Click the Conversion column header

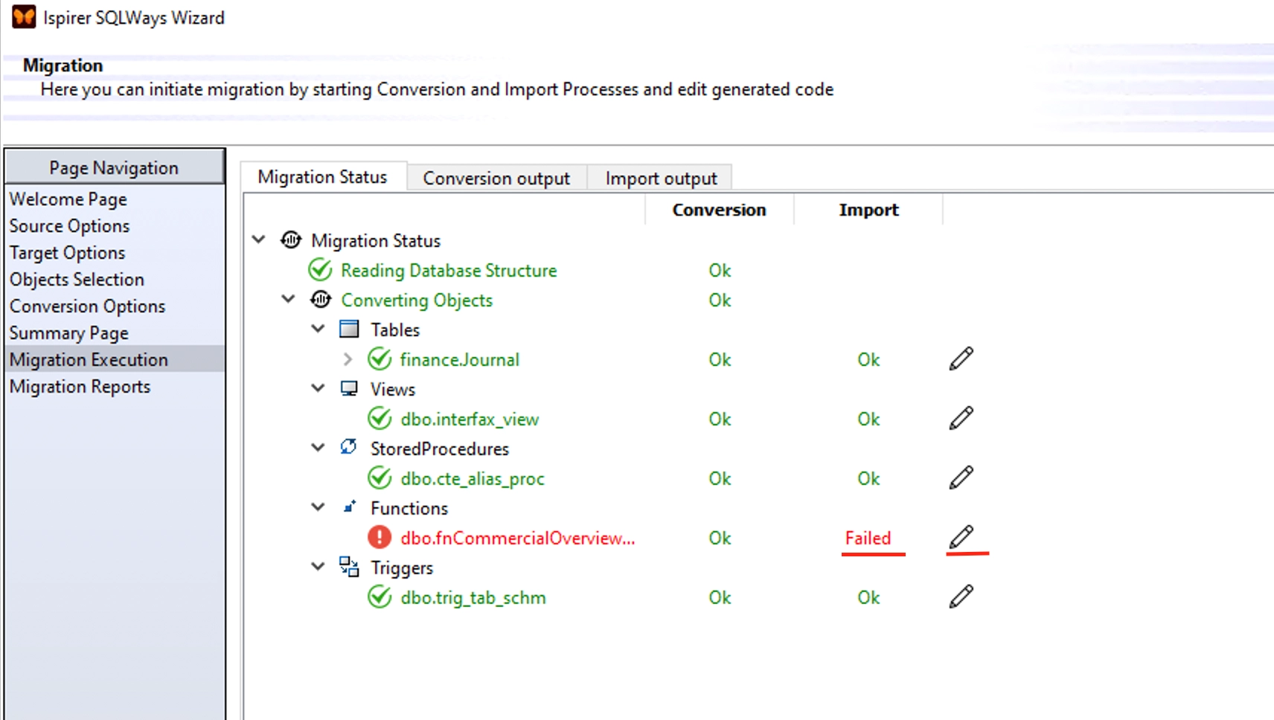tap(719, 210)
